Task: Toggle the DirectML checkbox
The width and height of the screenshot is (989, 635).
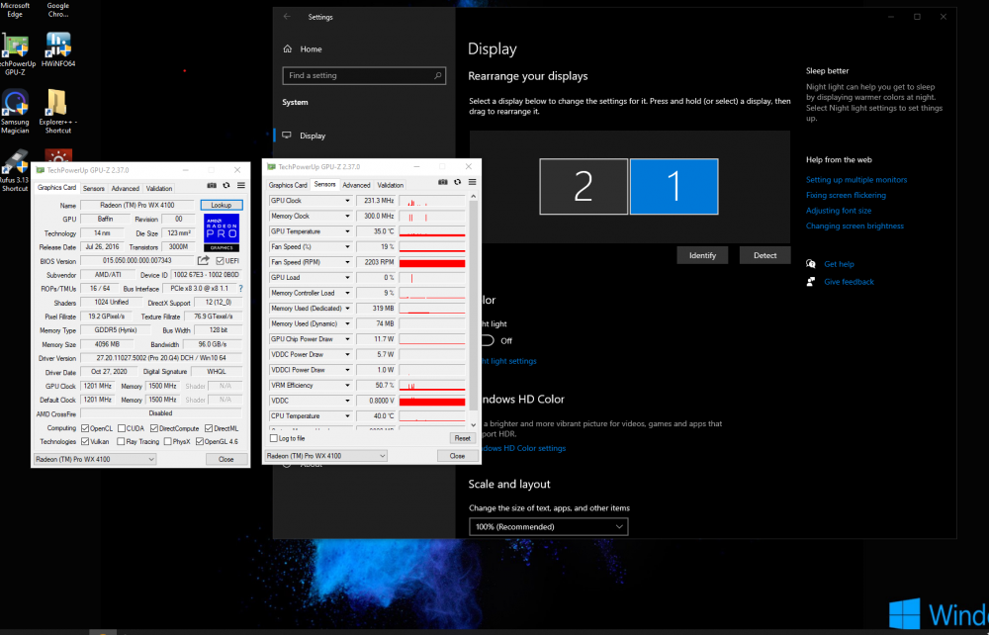Action: pos(209,428)
